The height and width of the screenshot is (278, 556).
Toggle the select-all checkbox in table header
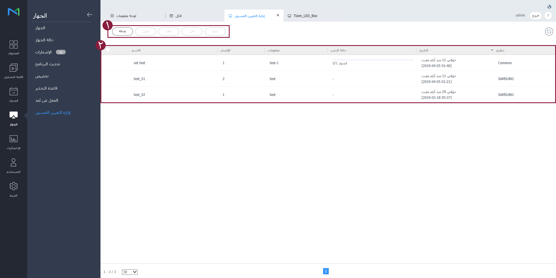point(108,50)
